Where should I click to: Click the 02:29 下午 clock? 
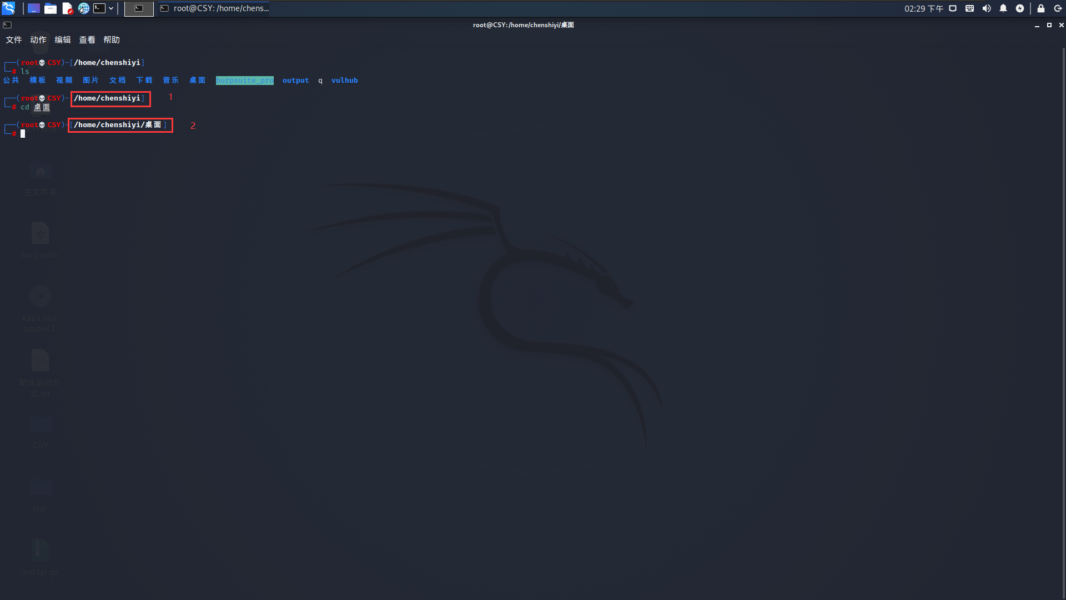(923, 8)
